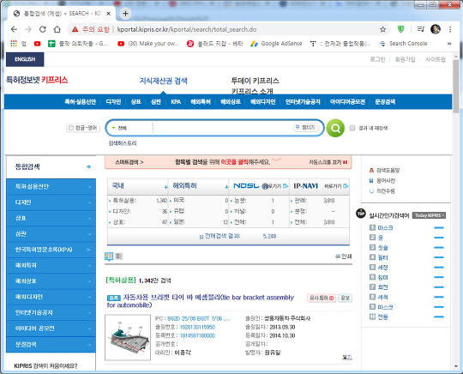This screenshot has width=463, height=374.
Task: Open the NDSL shortcut link icon
Action: pos(286,186)
